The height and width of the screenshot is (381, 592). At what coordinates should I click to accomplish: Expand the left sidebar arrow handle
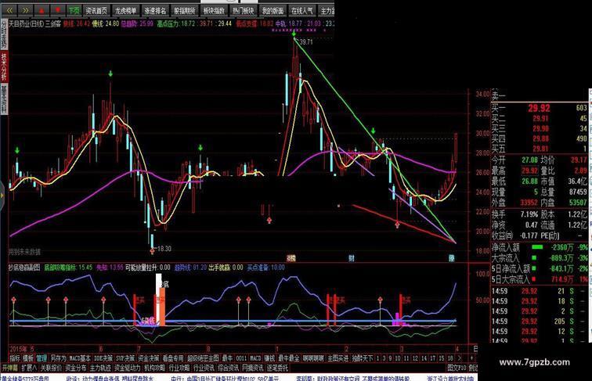point(2,195)
